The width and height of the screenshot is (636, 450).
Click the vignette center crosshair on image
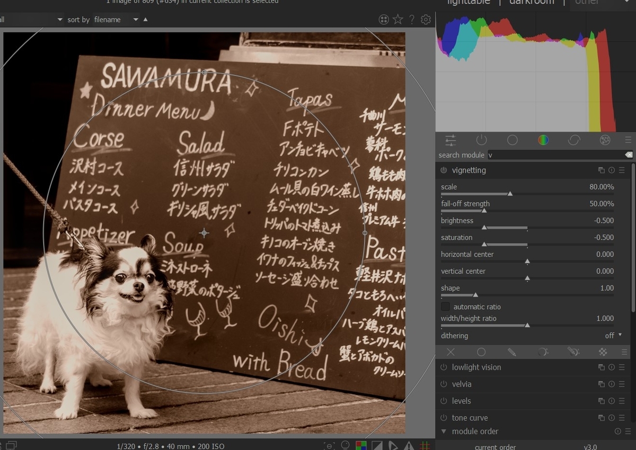coord(204,232)
